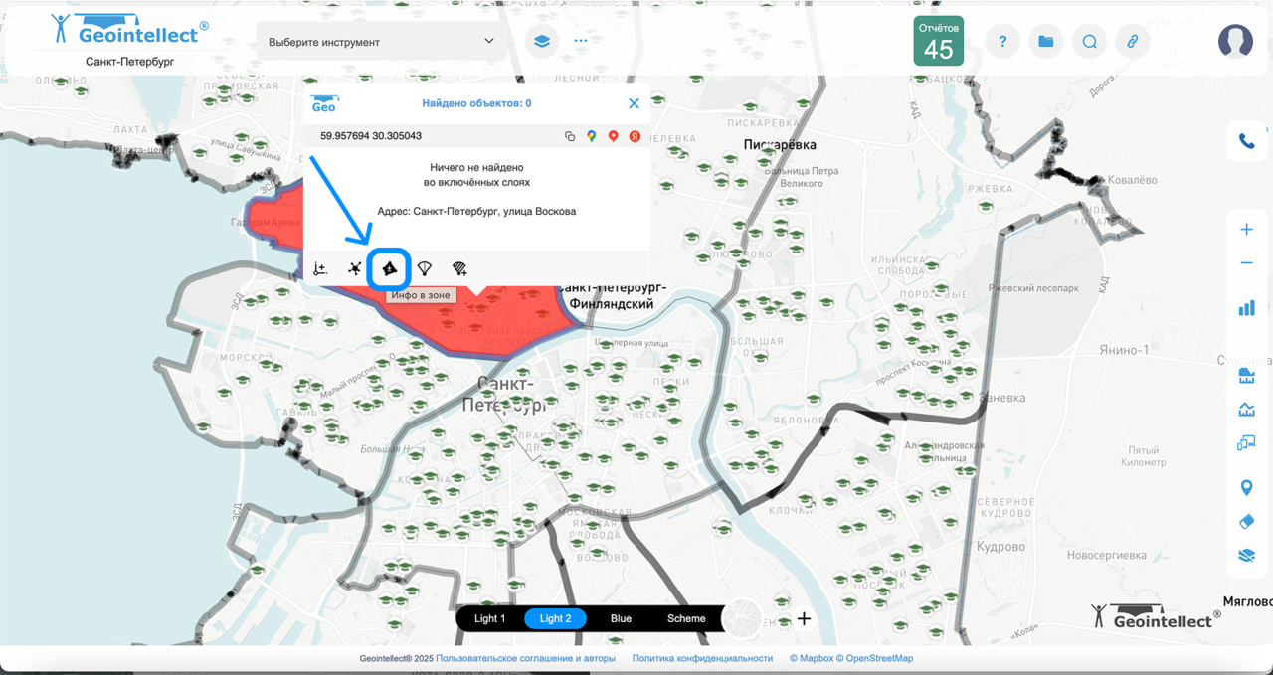1273x675 pixels.
Task: Click the layers icon in top toolbar
Action: point(542,42)
